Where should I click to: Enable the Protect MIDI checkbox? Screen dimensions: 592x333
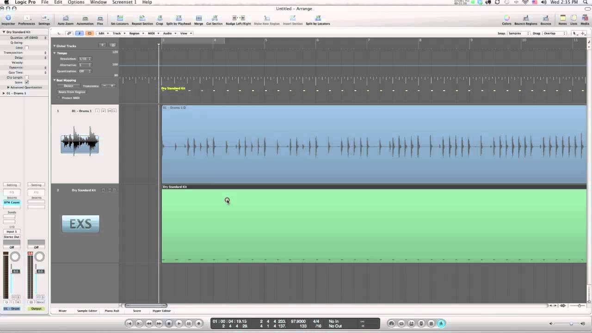(x=58, y=98)
